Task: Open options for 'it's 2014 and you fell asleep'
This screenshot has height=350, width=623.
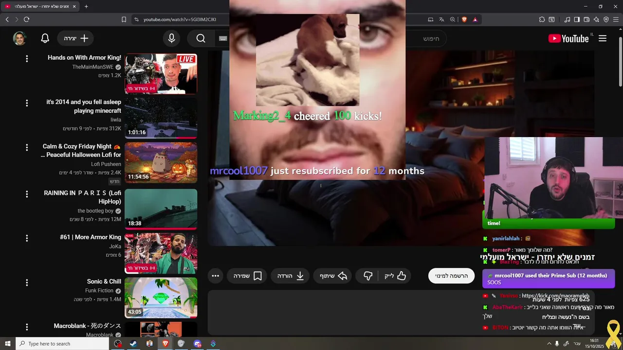Action: tap(27, 103)
